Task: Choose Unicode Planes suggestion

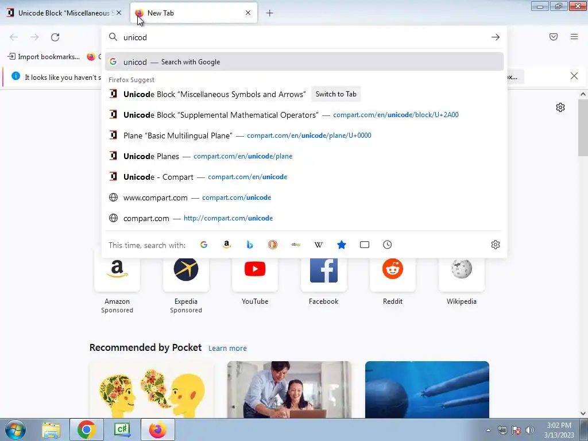Action: pos(304,156)
